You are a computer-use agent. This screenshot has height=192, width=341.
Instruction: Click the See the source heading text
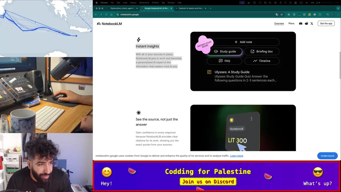pos(157,122)
